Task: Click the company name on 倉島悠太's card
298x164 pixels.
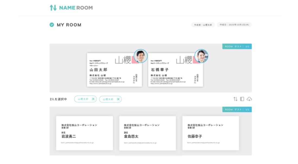Action: 142,125
